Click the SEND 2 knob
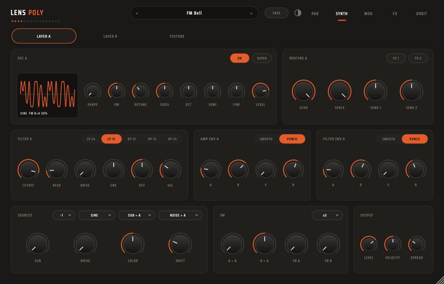The height and width of the screenshot is (284, 444). coord(412,91)
